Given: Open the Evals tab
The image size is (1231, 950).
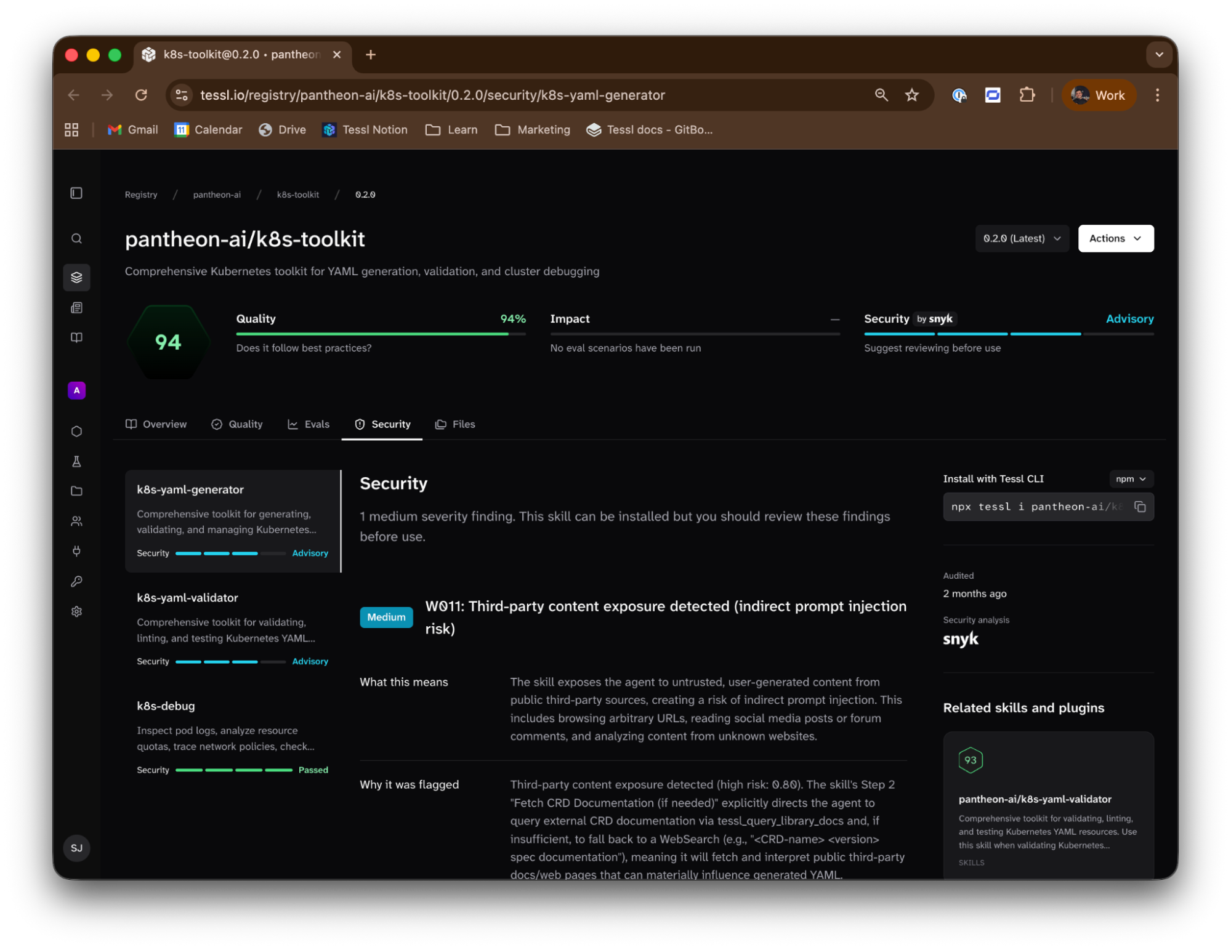Looking at the screenshot, I should tap(309, 424).
